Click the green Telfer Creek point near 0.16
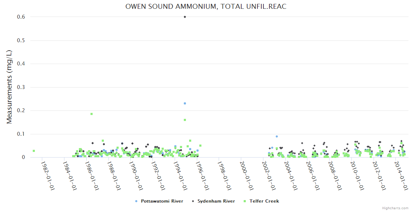412x211 pixels. pos(185,120)
